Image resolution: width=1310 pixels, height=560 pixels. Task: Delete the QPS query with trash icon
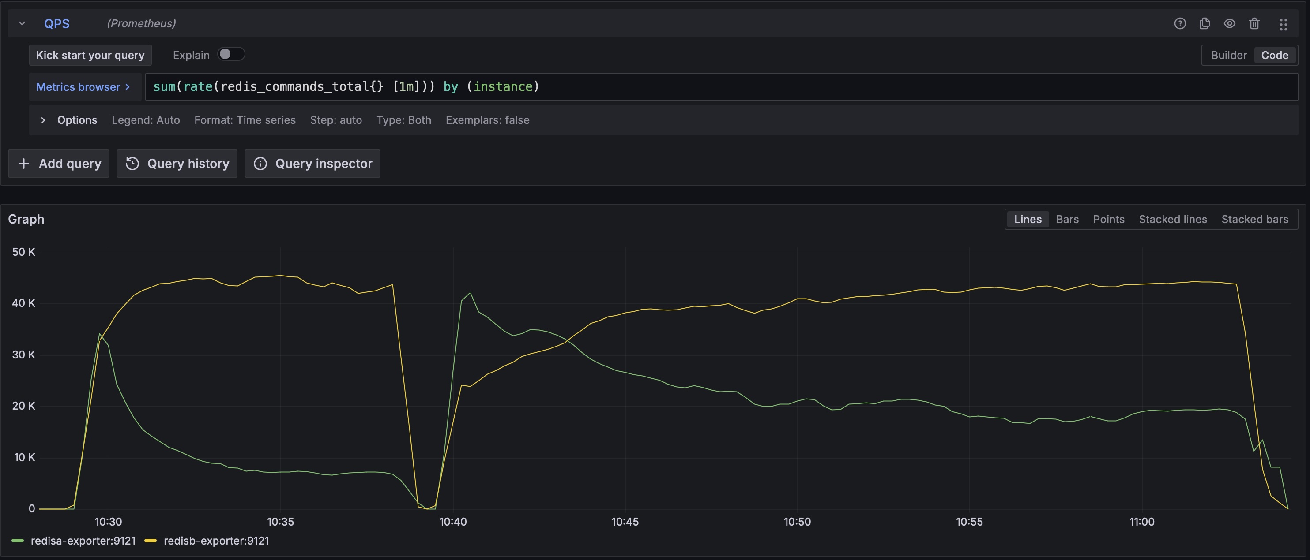point(1254,23)
